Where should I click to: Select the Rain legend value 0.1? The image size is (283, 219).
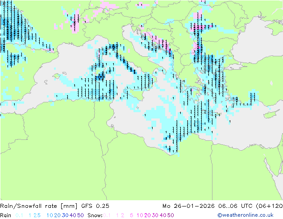pos(19,215)
